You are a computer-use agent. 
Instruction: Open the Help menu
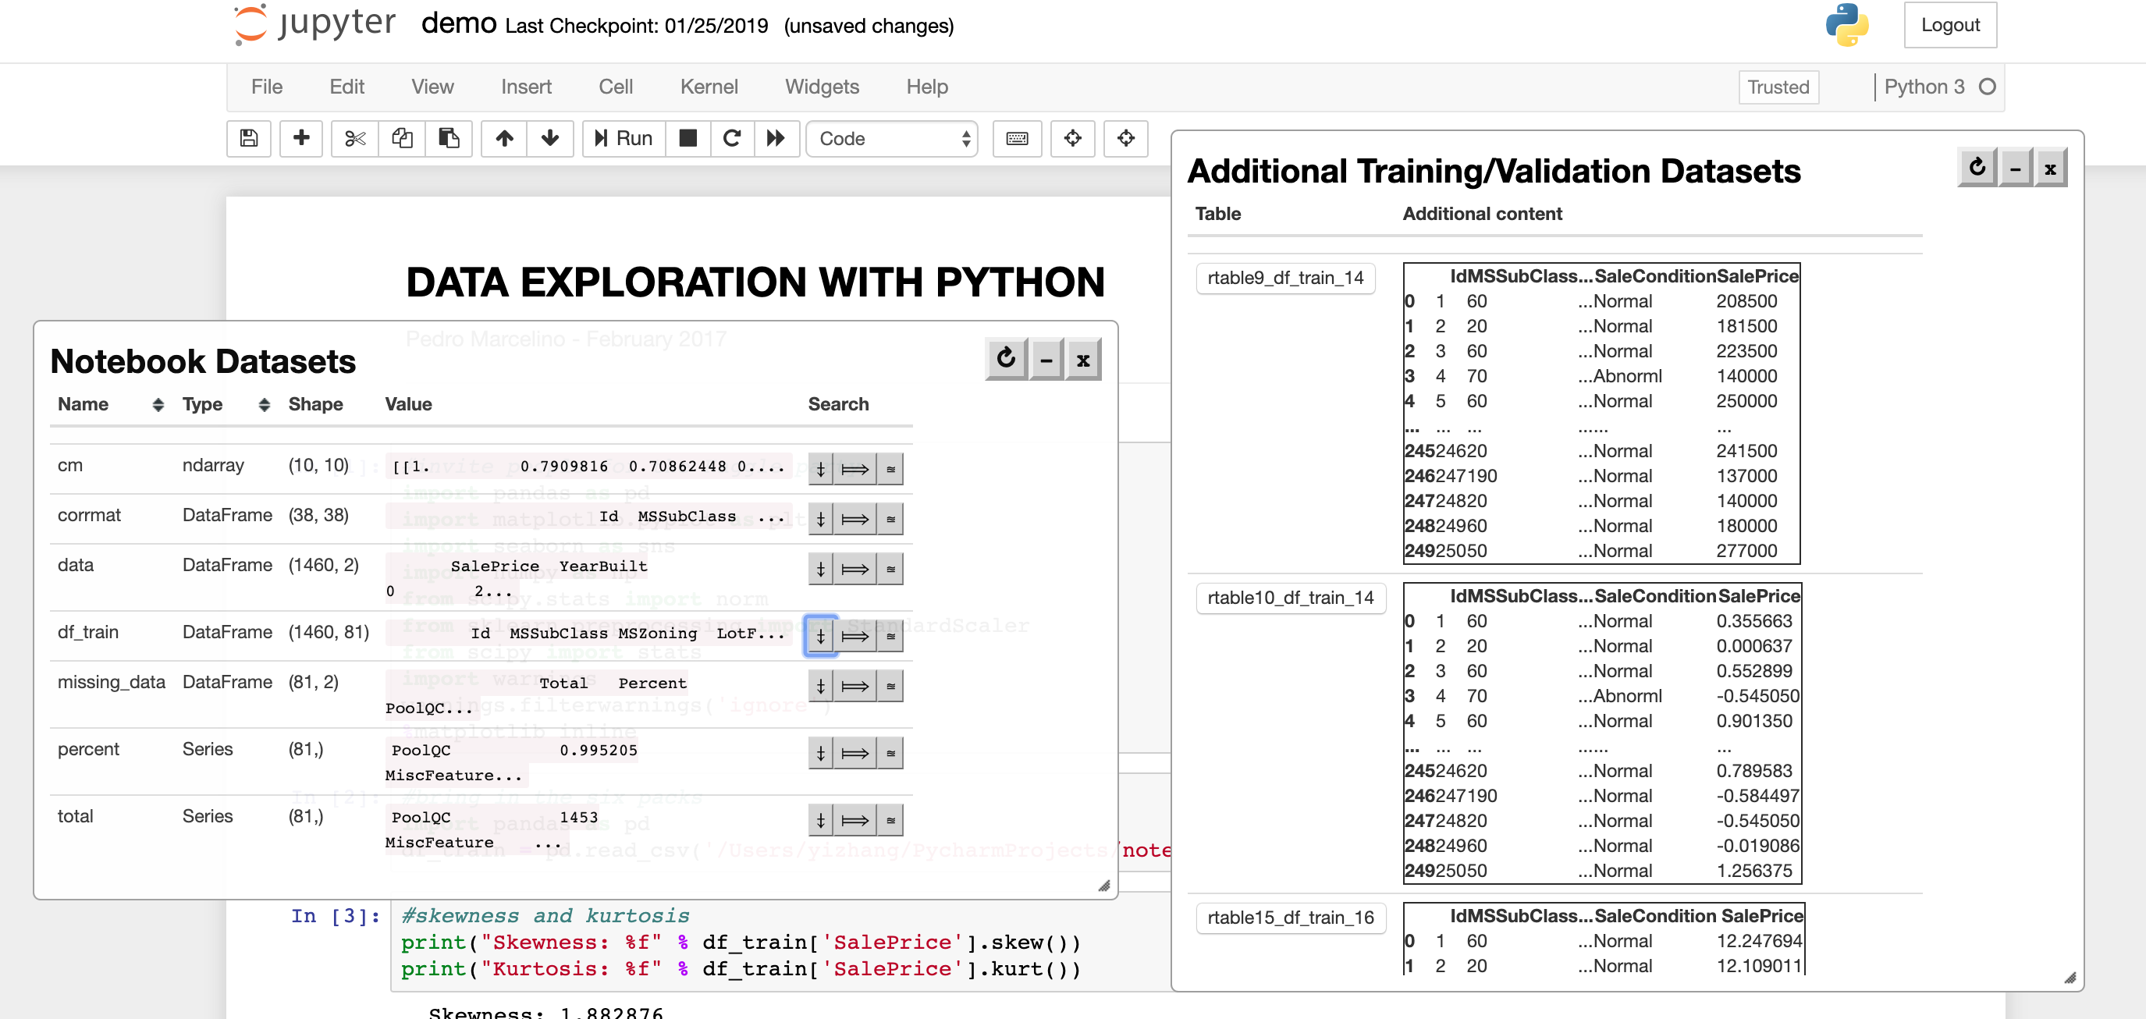[x=926, y=87]
